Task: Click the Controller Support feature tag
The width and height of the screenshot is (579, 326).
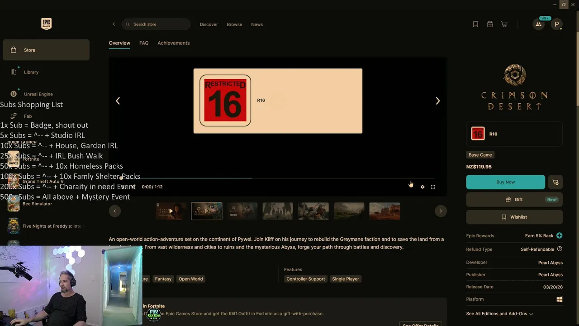Action: coord(305,279)
